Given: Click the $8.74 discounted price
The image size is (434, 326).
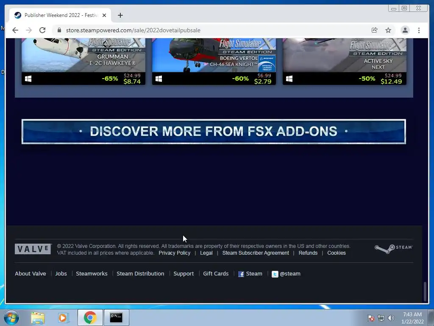Looking at the screenshot, I should 132,81.
